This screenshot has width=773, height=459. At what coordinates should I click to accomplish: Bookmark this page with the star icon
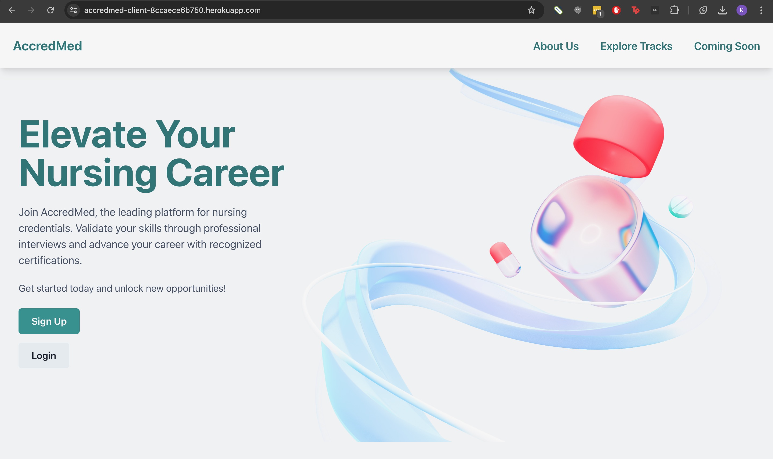(531, 10)
